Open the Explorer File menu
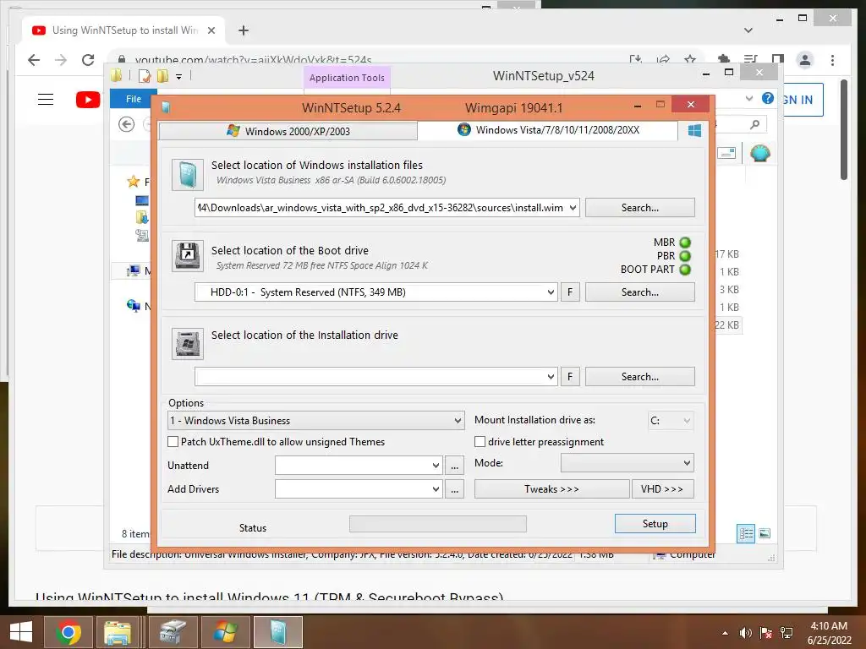 tap(133, 99)
